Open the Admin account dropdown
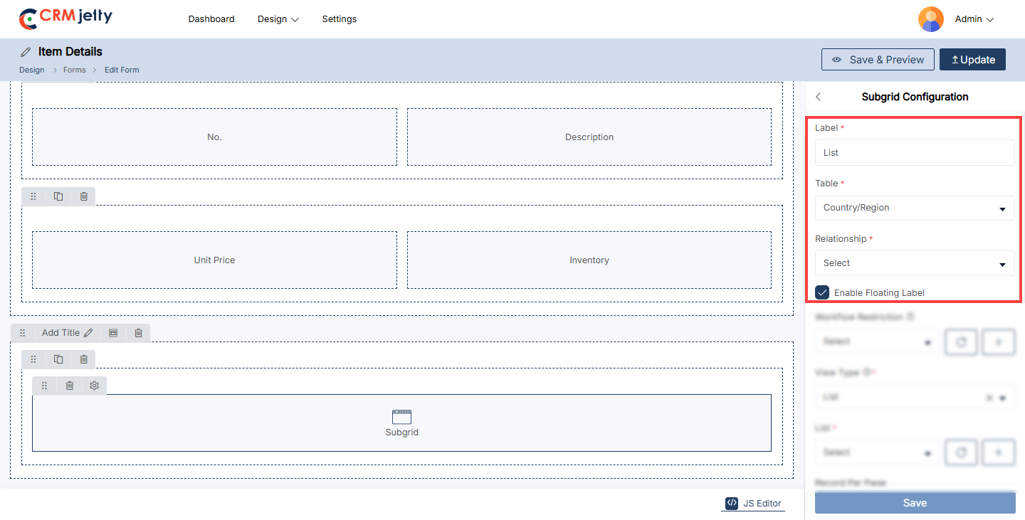This screenshot has width=1025, height=520. coord(974,19)
